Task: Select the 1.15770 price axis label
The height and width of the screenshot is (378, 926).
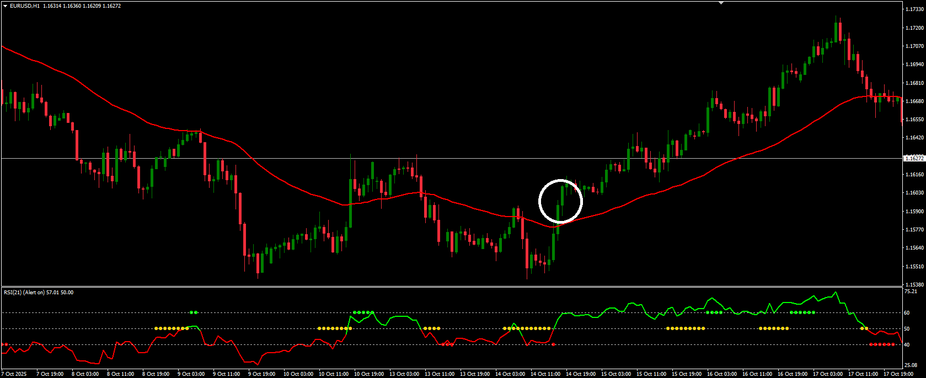Action: pos(914,230)
